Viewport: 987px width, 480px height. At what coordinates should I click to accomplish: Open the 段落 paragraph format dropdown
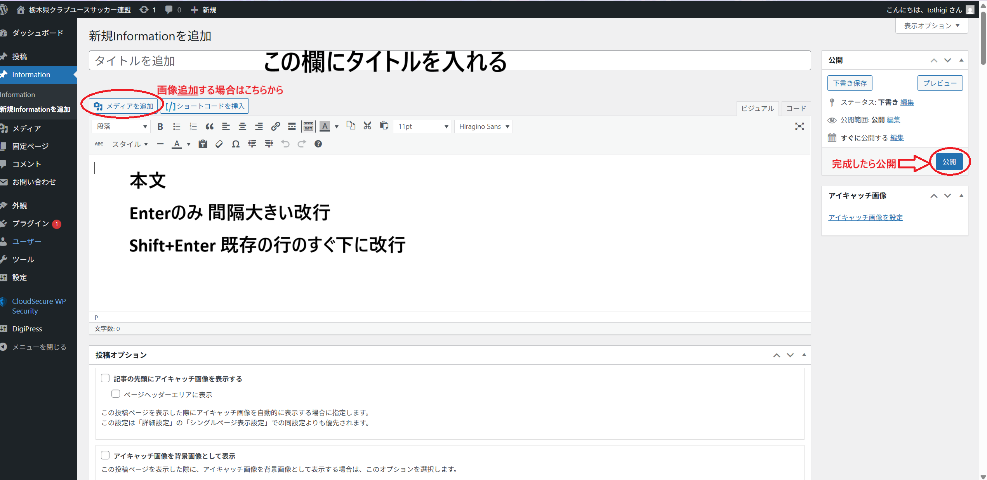coord(121,126)
